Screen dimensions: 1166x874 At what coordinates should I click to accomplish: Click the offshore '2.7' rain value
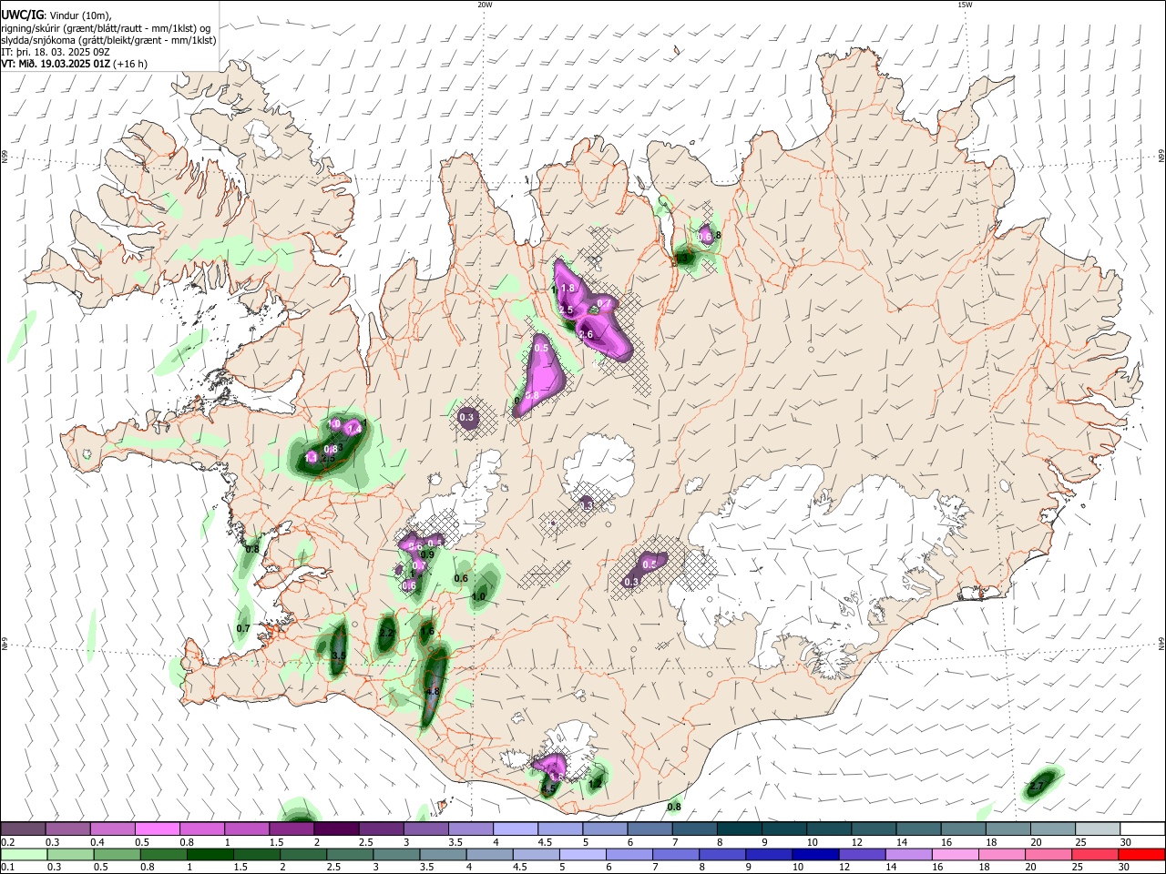(x=1037, y=786)
